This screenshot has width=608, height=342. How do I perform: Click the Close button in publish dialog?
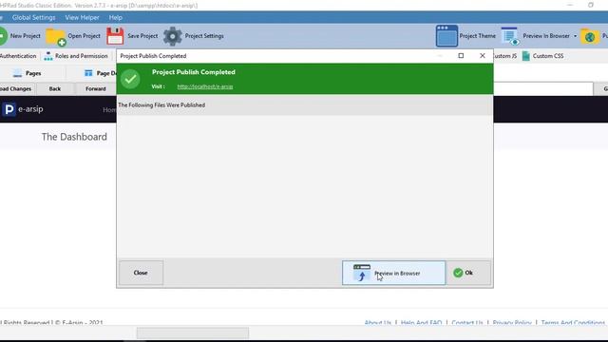(x=141, y=273)
